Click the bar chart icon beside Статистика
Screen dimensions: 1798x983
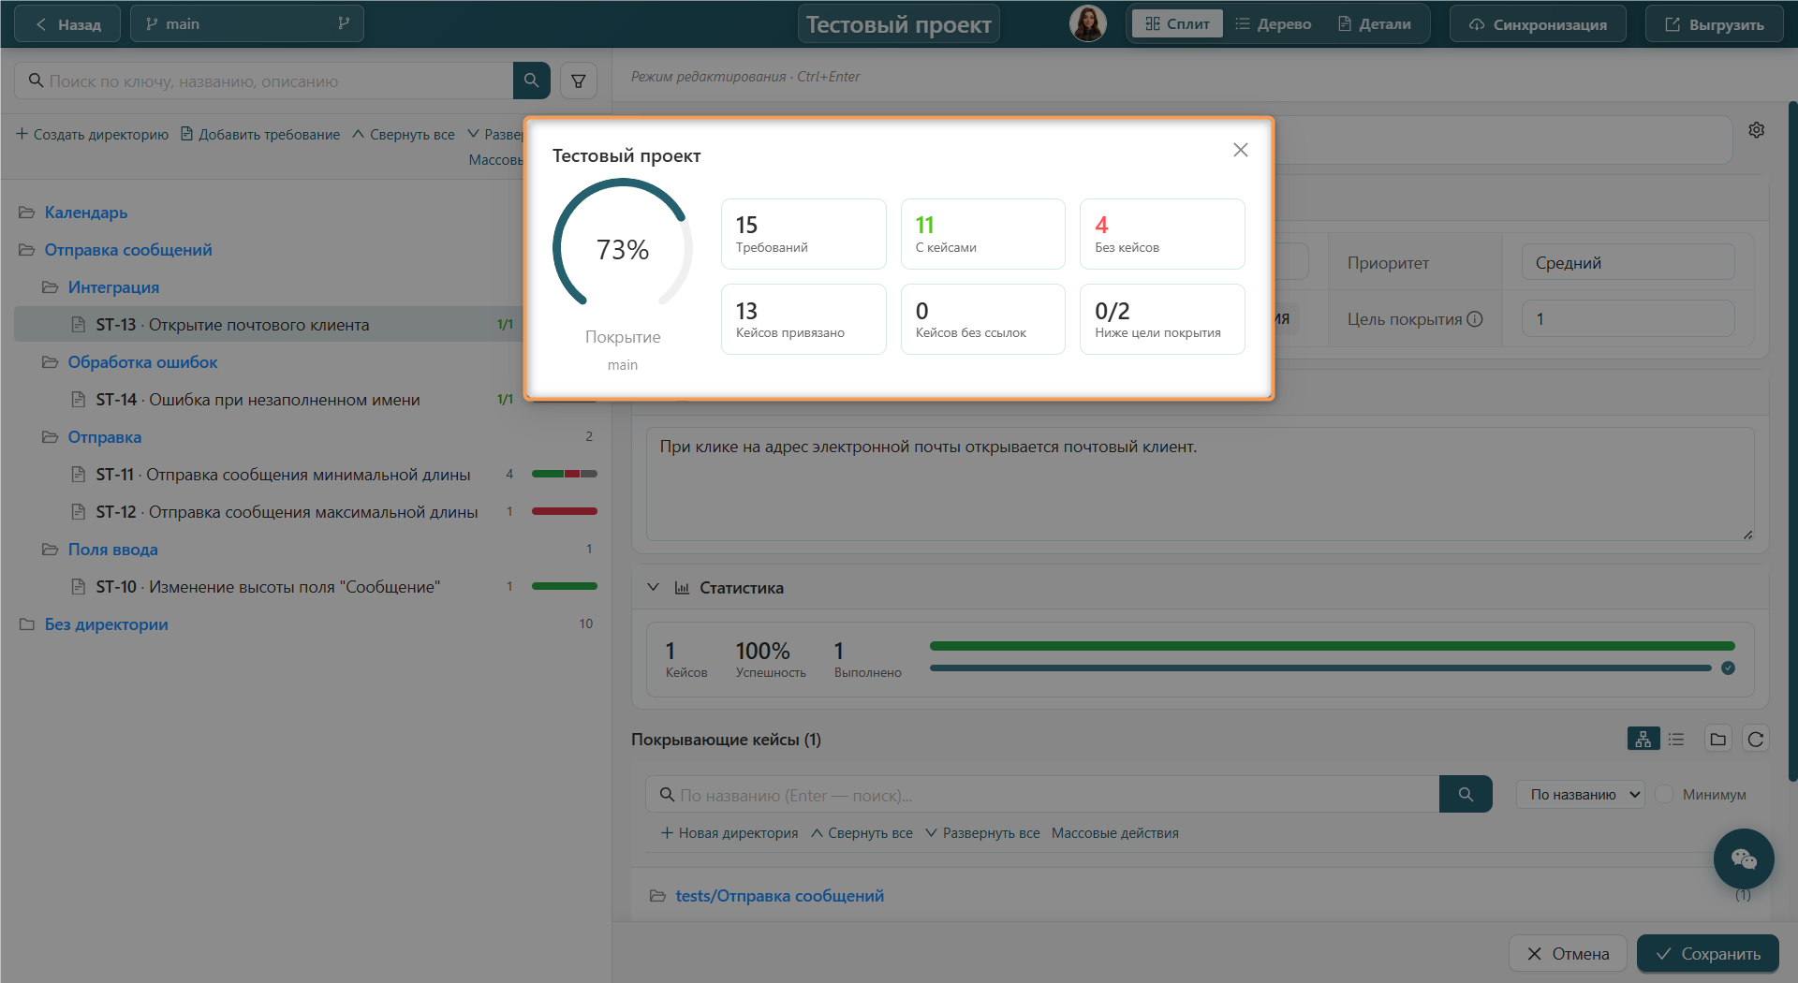[x=682, y=588]
